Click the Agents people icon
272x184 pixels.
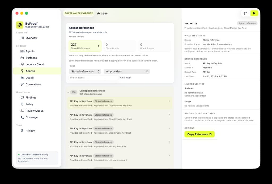tap(22, 51)
